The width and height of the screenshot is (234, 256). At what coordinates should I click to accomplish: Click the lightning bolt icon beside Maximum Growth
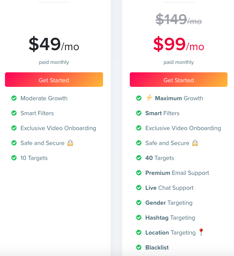[149, 98]
